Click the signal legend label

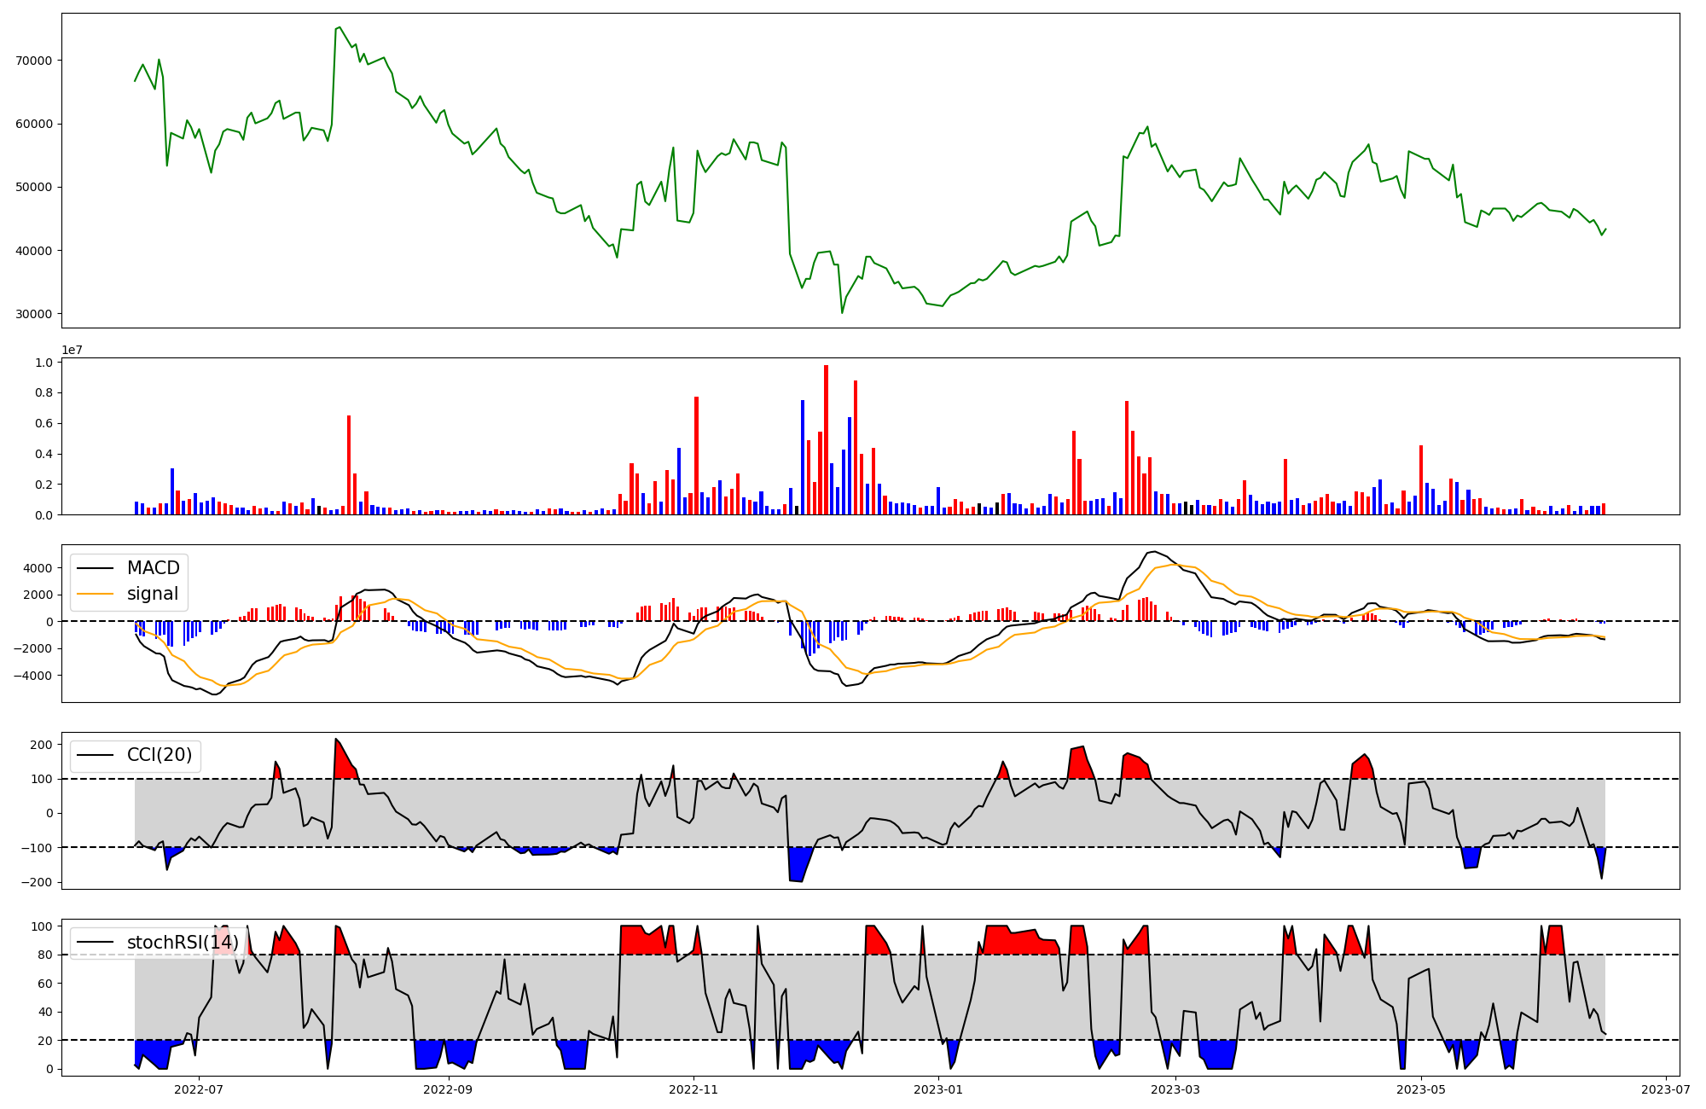[153, 594]
